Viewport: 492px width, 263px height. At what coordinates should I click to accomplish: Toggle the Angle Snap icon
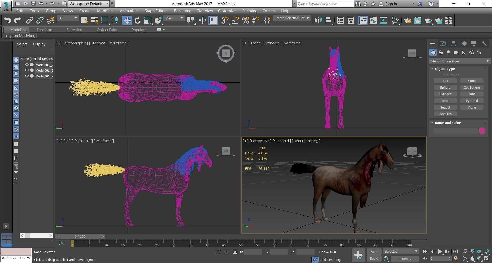pos(235,20)
